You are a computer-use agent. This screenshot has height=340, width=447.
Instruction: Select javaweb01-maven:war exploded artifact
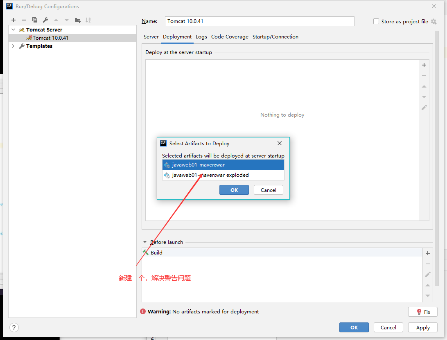[223, 175]
